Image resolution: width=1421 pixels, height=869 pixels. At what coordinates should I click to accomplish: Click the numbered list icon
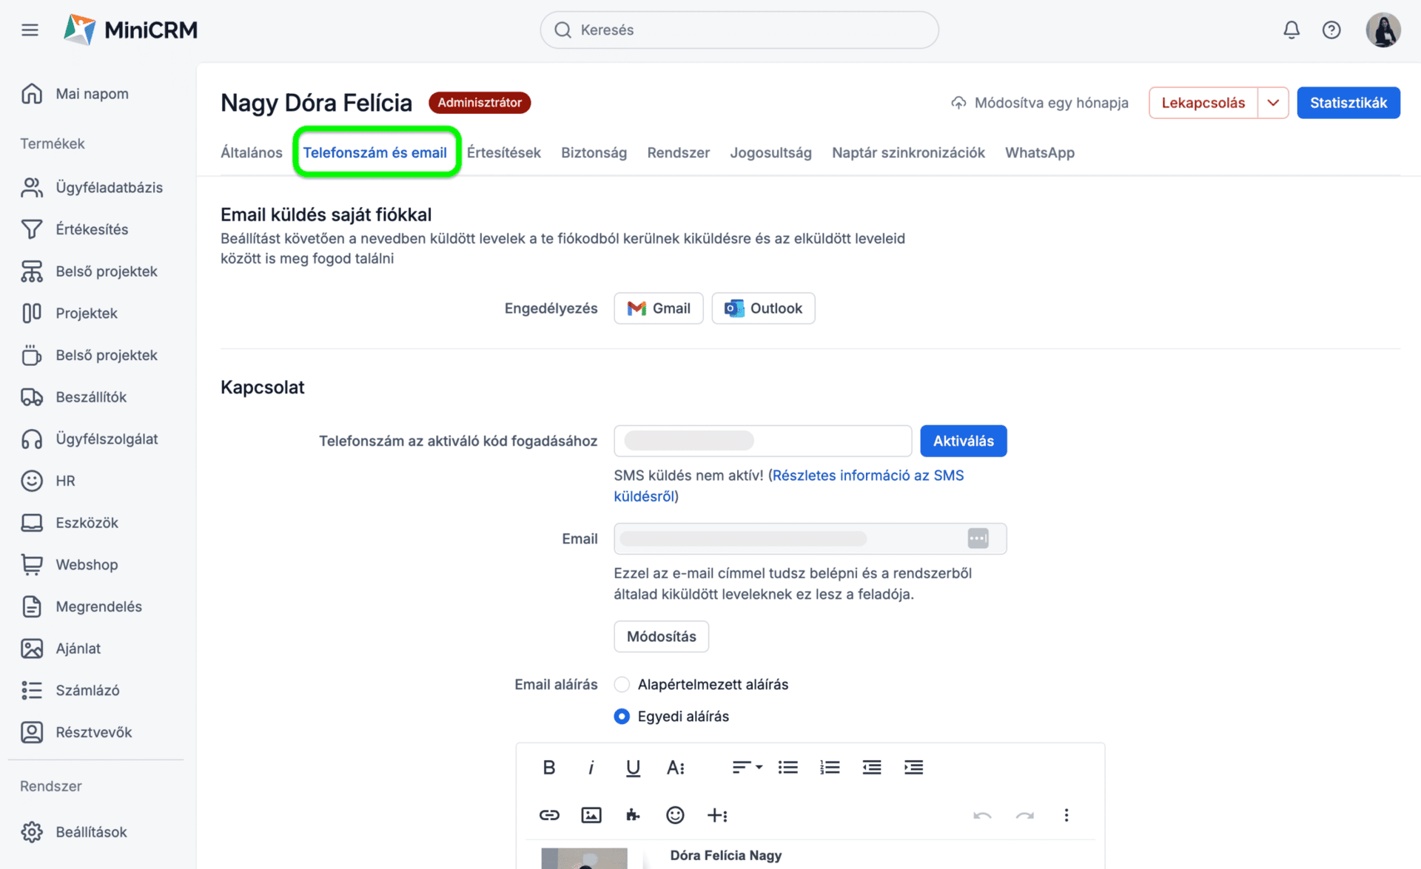click(830, 767)
